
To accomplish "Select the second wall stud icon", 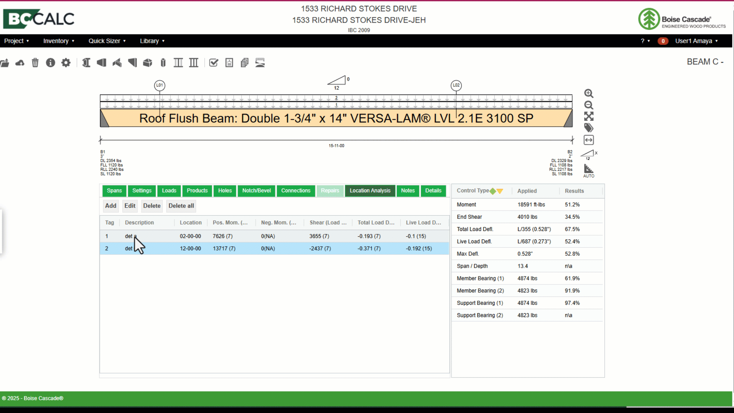I will (x=194, y=63).
